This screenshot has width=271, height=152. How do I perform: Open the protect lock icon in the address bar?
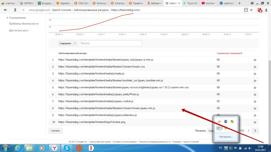pyautogui.click(x=246, y=10)
